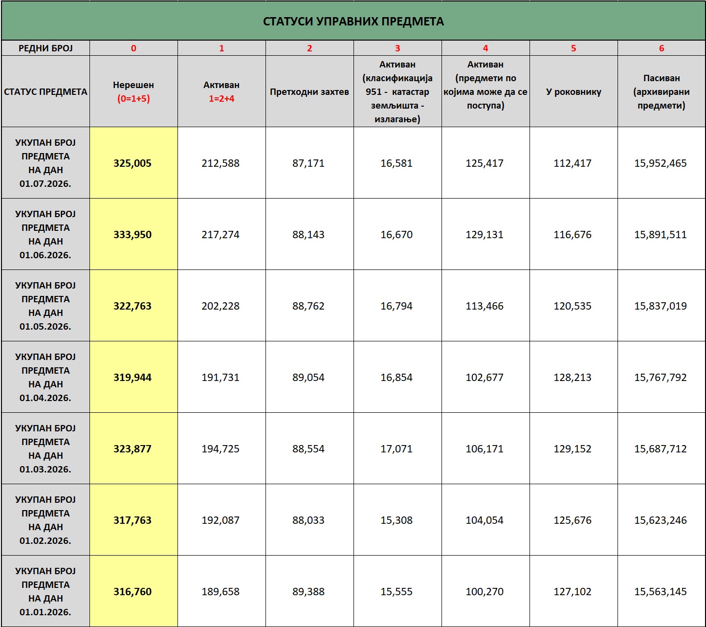Click the cell showing 88,033

click(309, 520)
